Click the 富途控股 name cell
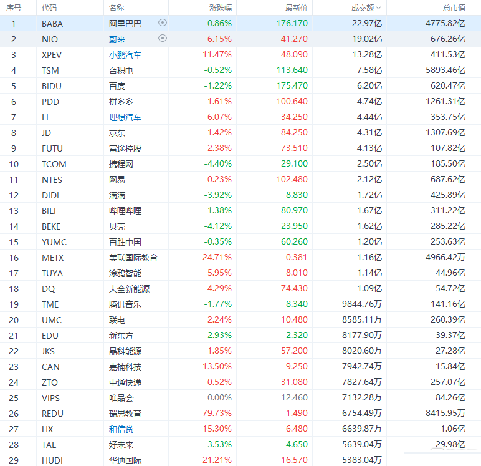The height and width of the screenshot is (466, 481). (125, 148)
